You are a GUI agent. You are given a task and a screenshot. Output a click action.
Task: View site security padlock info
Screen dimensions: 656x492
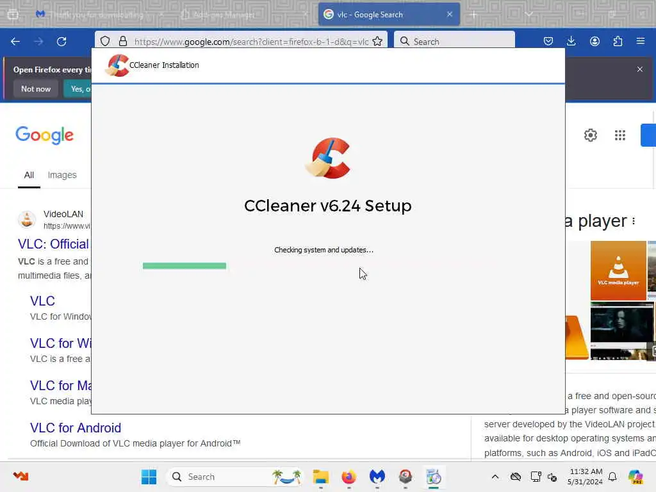click(x=122, y=41)
